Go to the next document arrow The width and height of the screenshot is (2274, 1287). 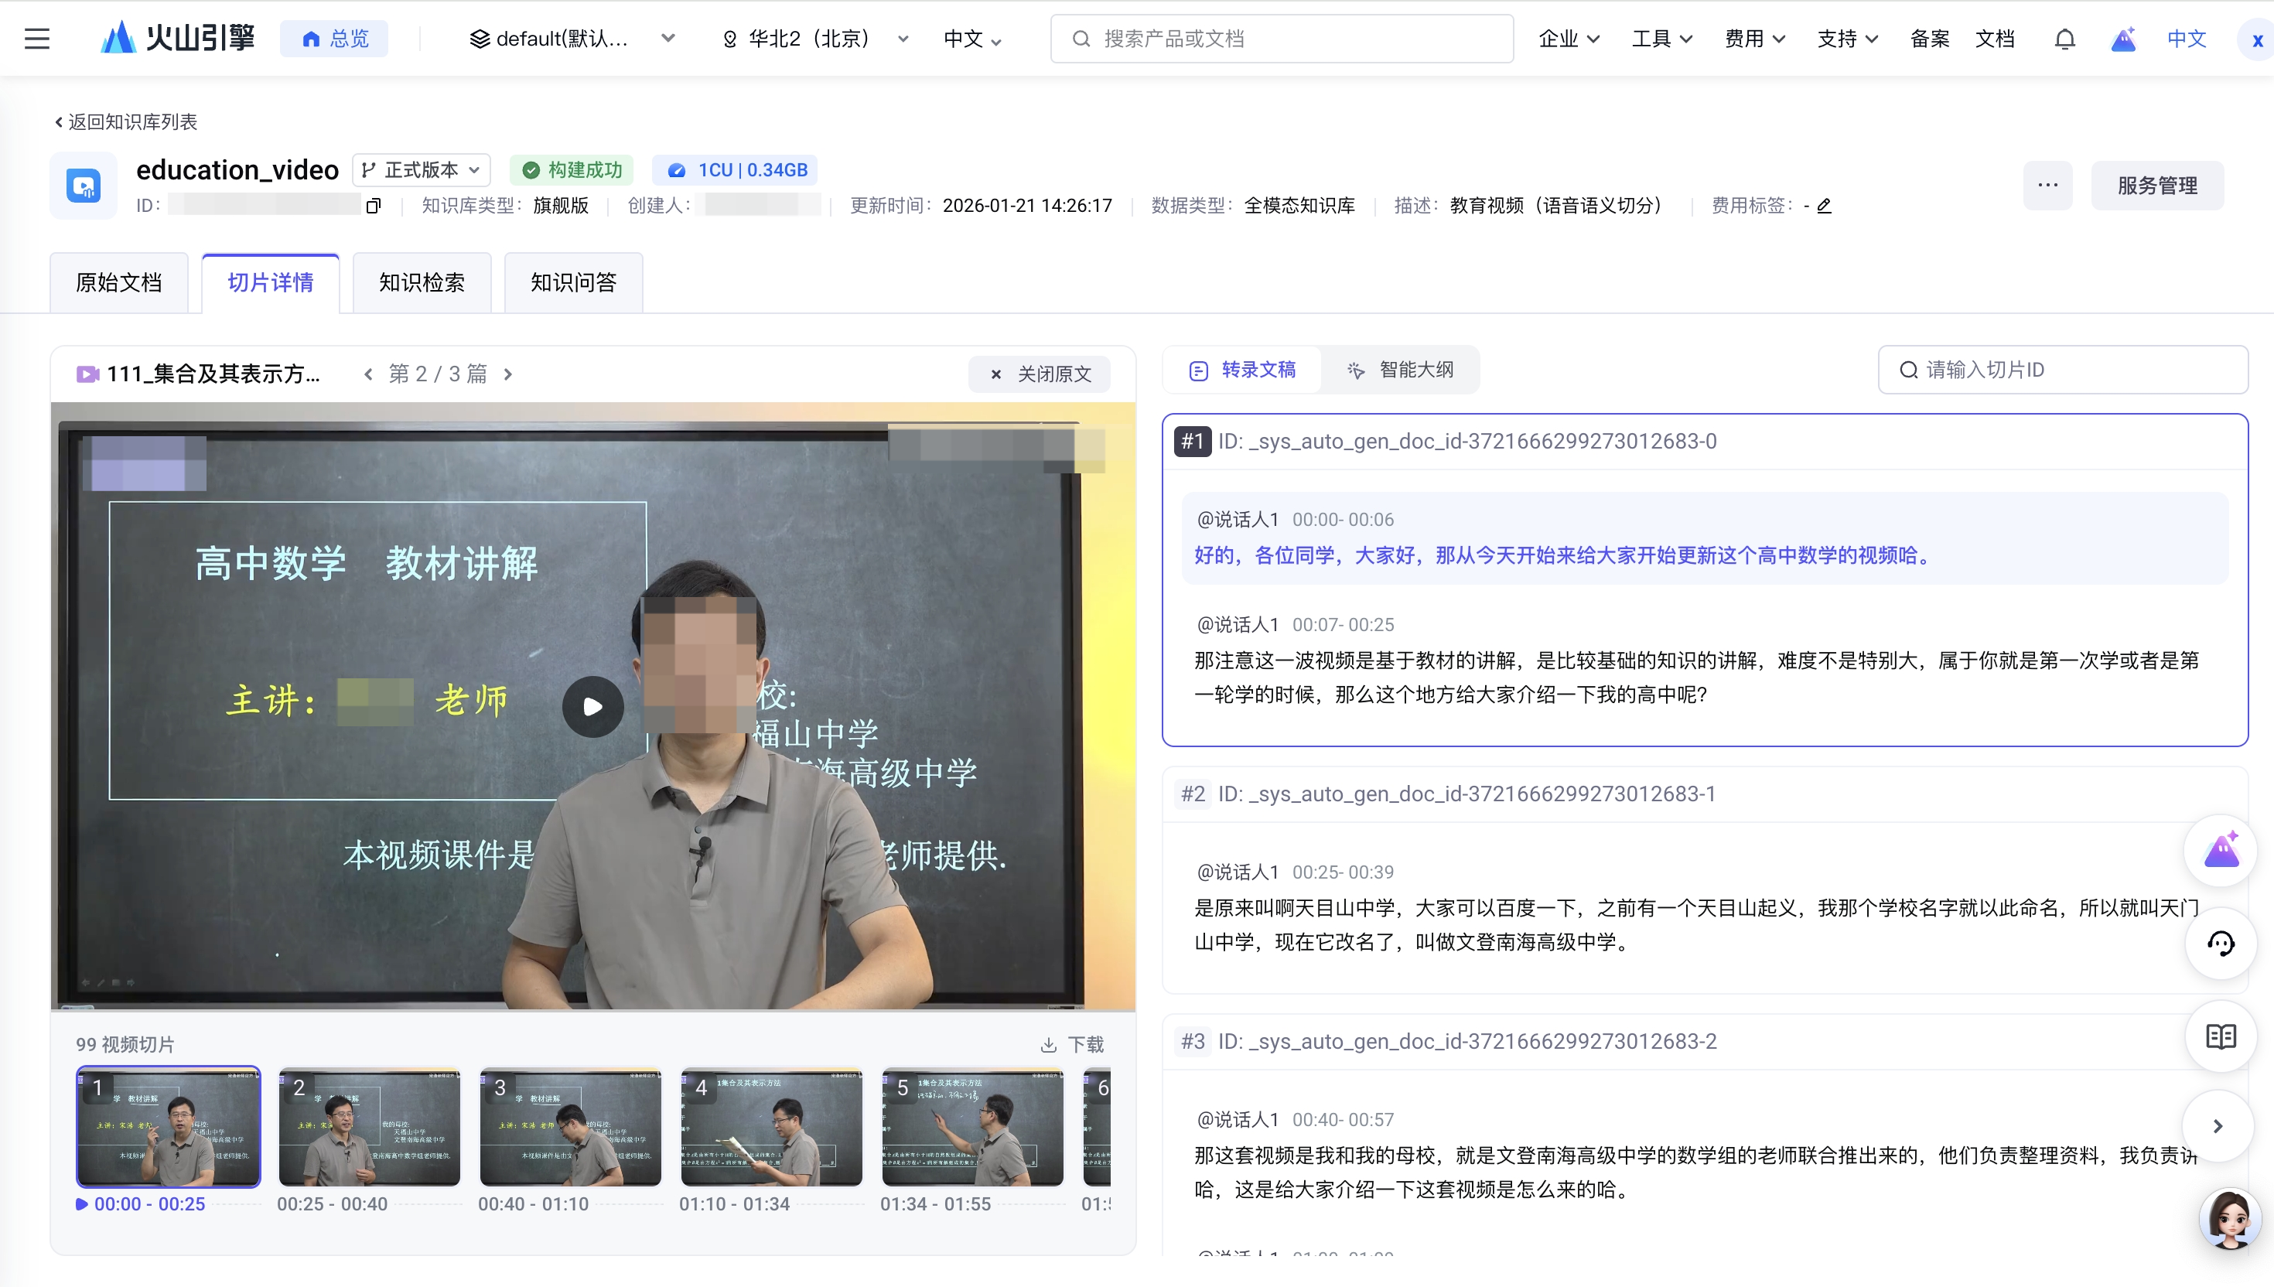click(508, 374)
